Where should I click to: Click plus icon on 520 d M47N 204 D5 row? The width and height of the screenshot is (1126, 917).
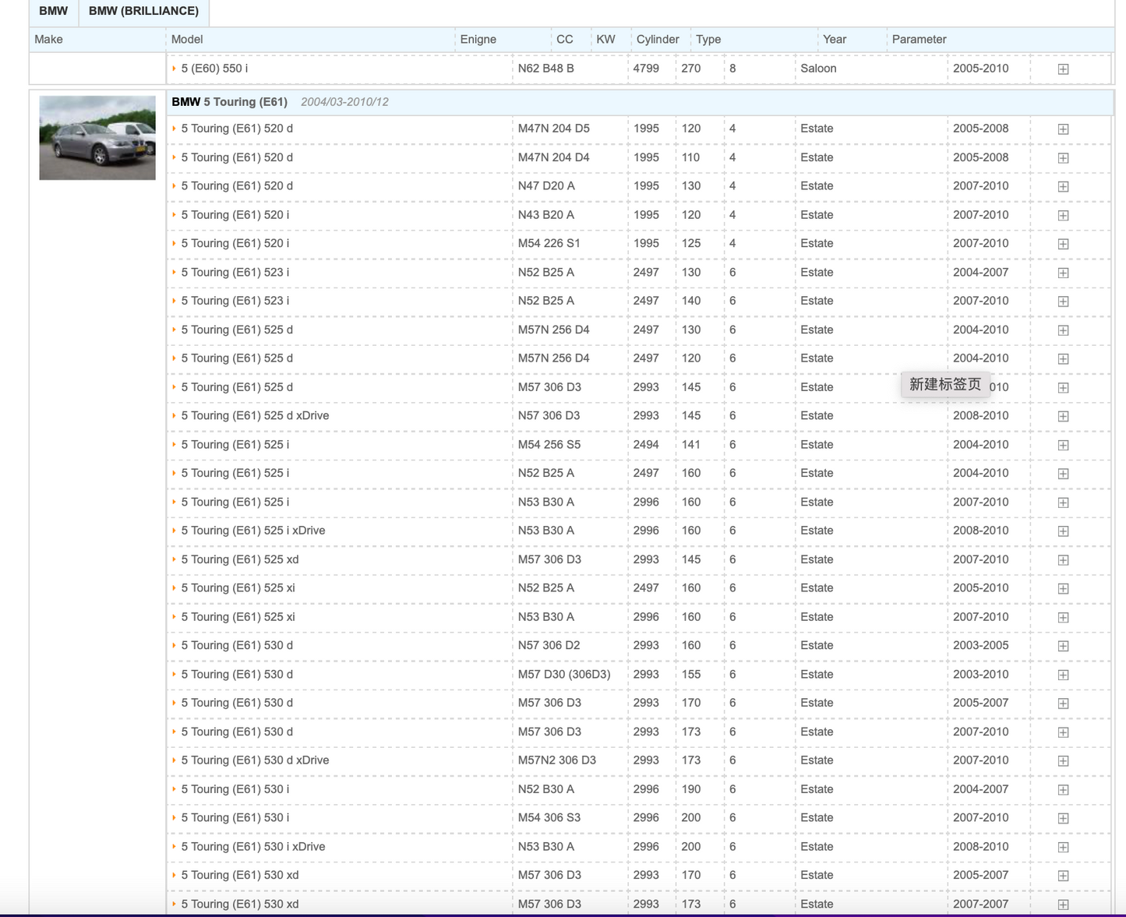pos(1063,129)
